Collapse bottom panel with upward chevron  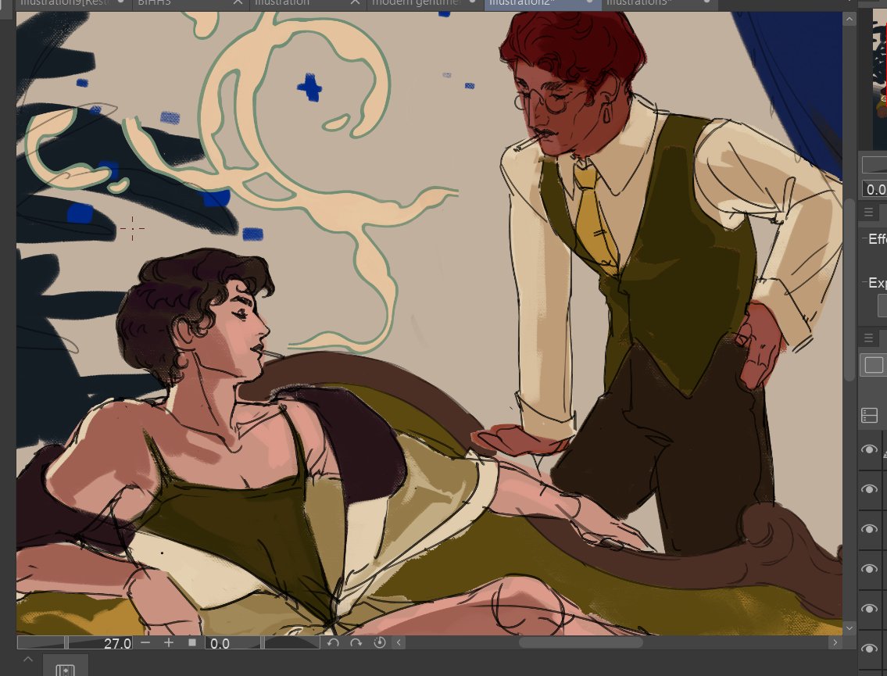click(27, 660)
